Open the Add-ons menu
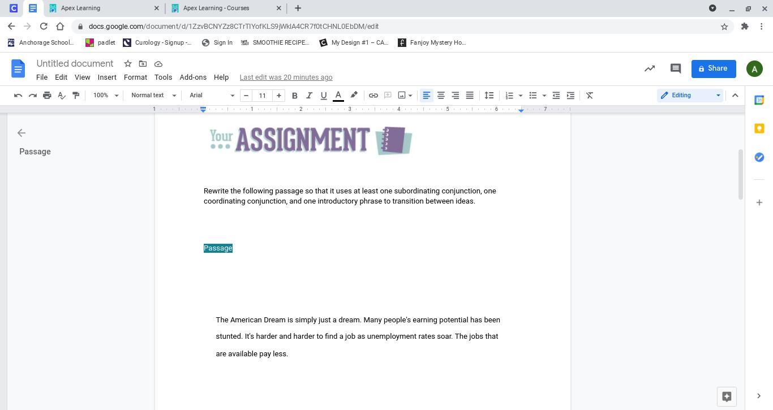Image resolution: width=773 pixels, height=410 pixels. (193, 77)
